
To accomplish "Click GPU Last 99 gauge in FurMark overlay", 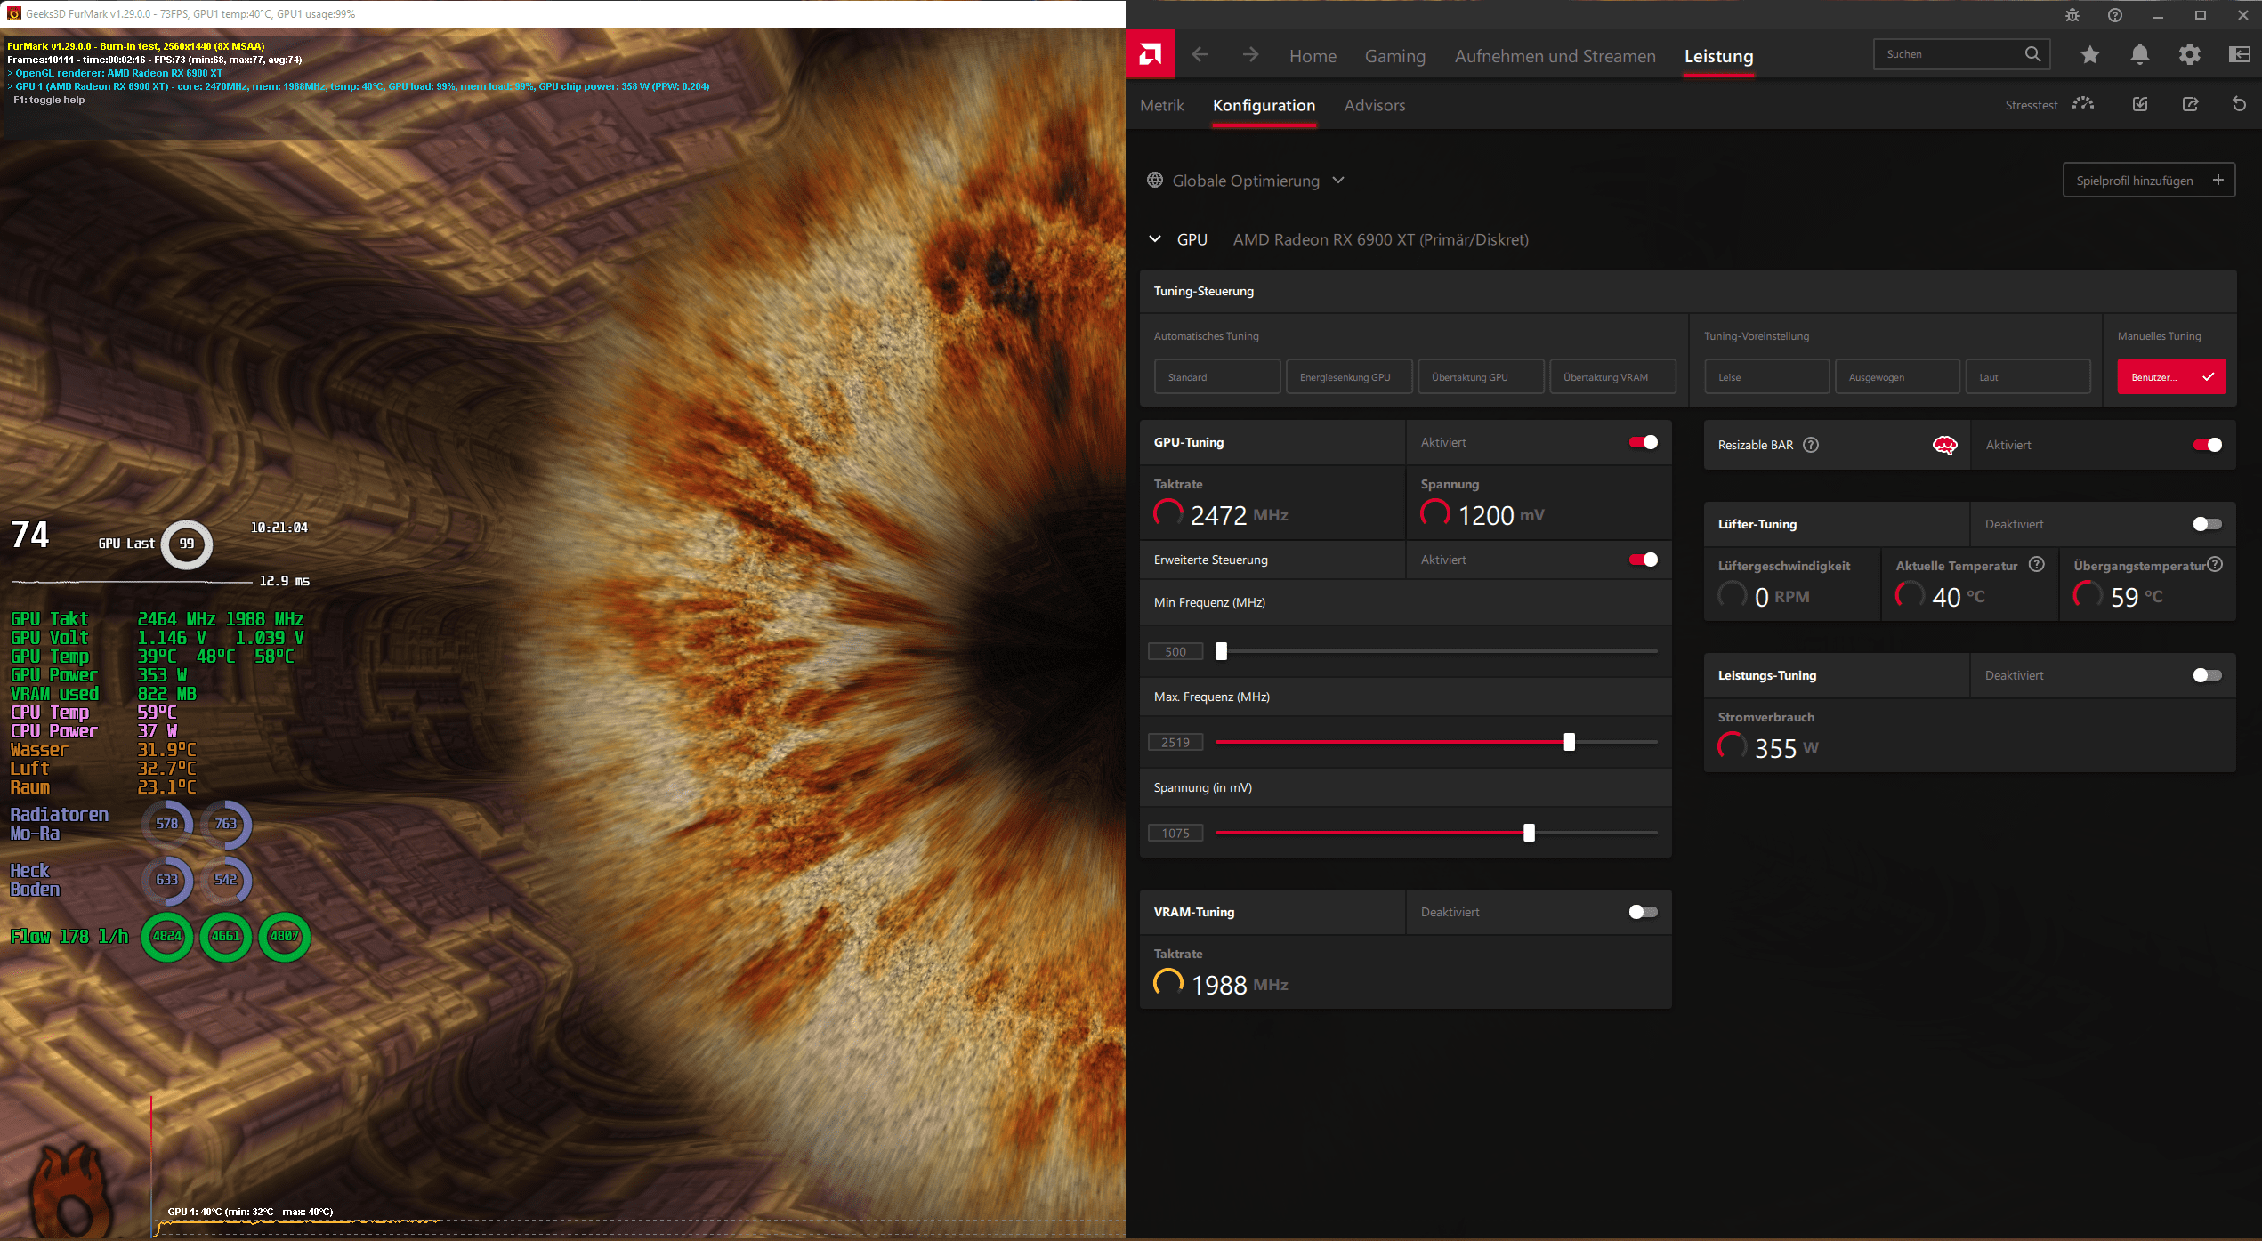I will tap(187, 544).
